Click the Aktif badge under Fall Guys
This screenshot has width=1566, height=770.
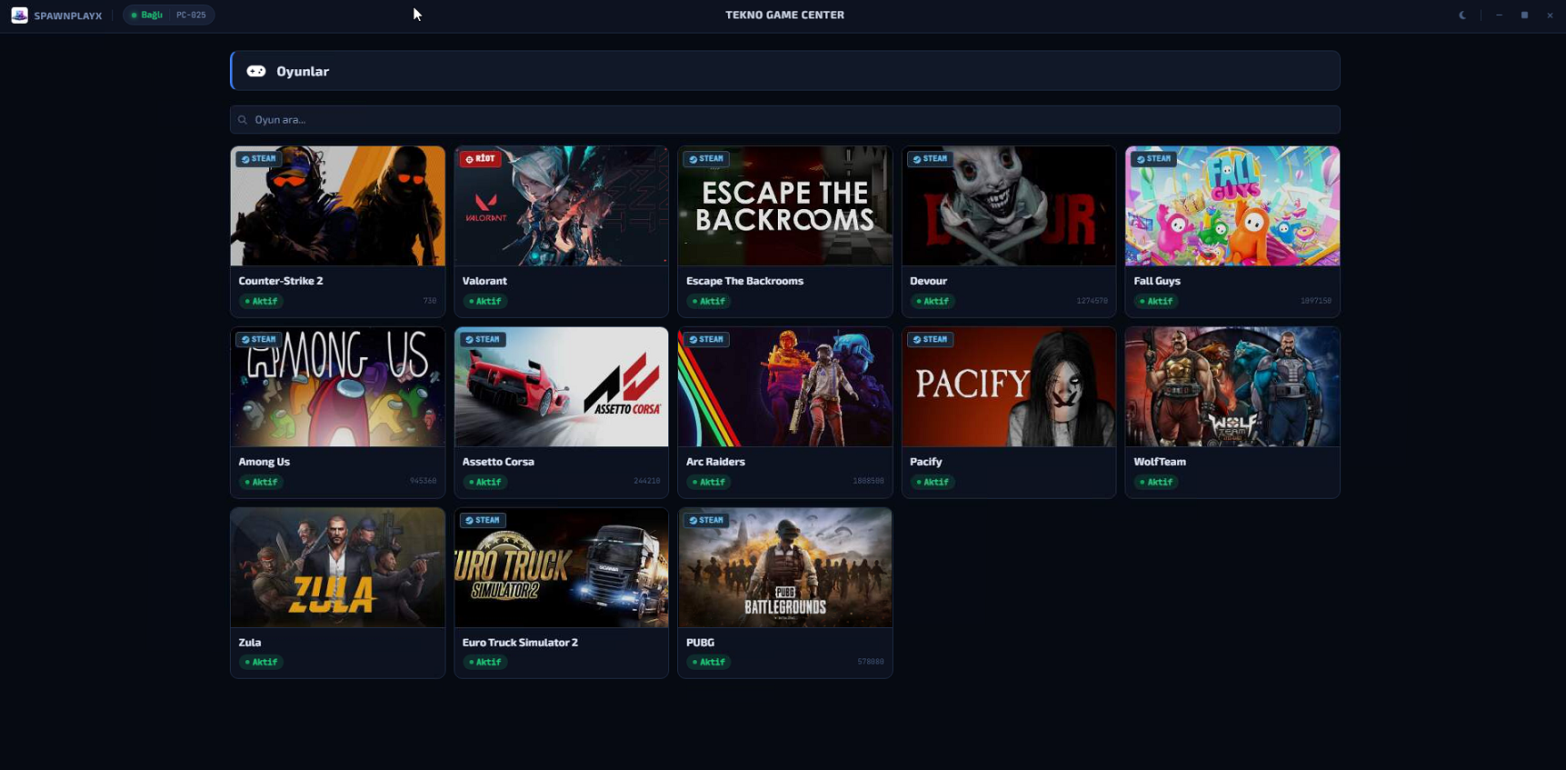(1156, 301)
